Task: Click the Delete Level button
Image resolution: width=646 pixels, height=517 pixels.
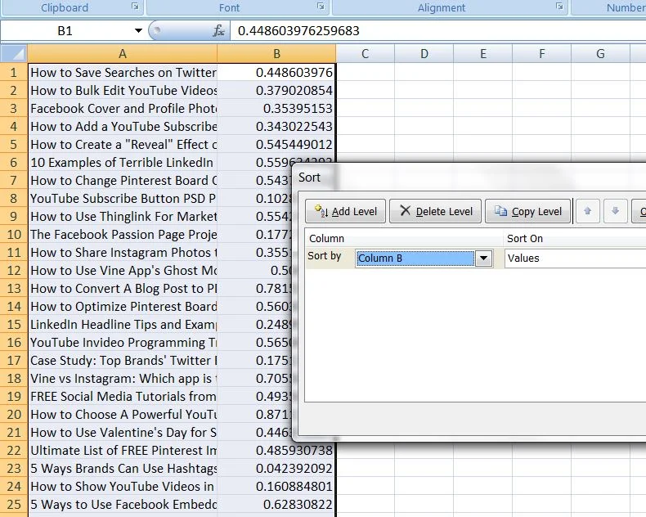Action: 436,212
